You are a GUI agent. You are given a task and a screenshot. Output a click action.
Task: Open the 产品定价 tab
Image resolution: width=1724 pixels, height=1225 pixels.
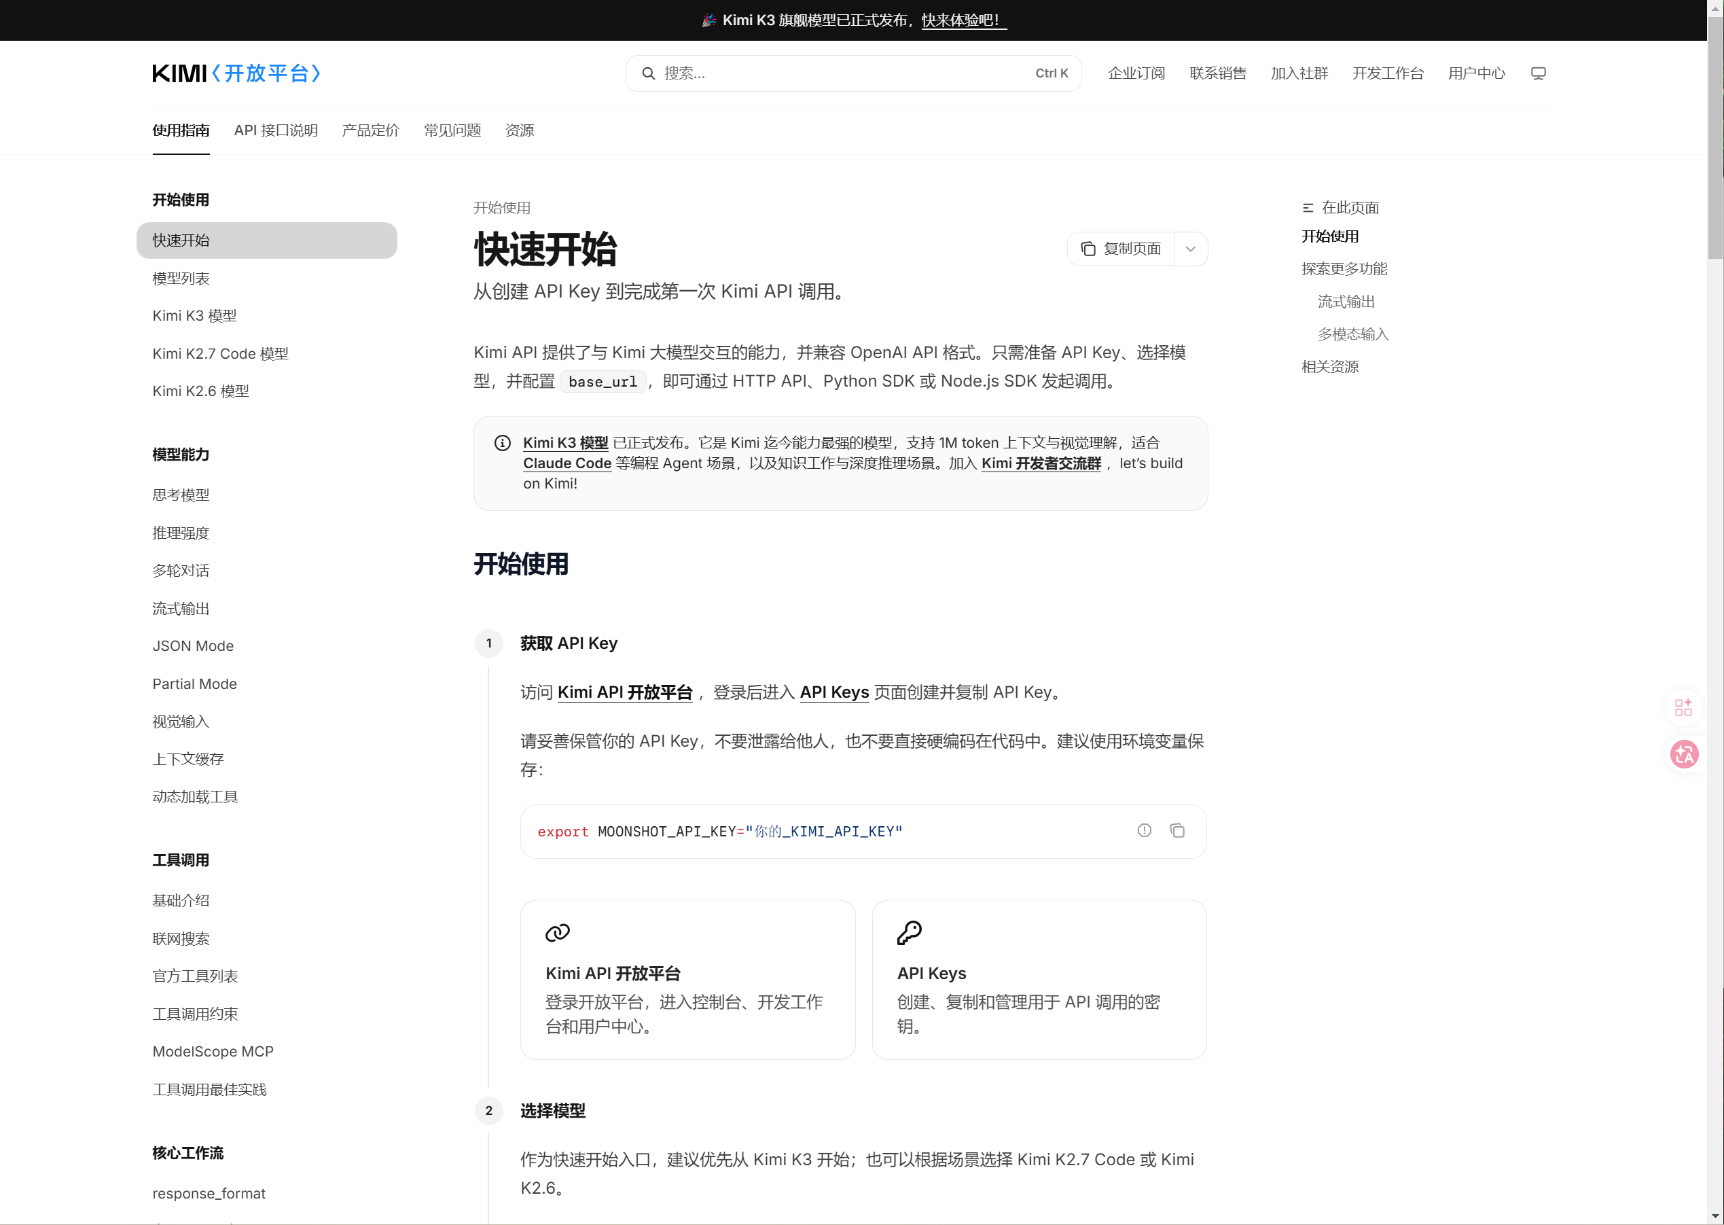click(x=370, y=130)
